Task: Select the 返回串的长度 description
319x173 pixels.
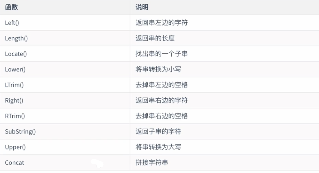Action: [x=155, y=38]
